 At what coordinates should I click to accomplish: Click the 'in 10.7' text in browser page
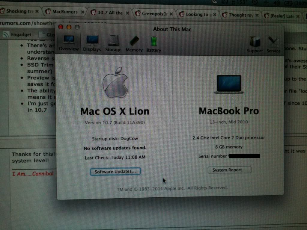[x=37, y=110]
